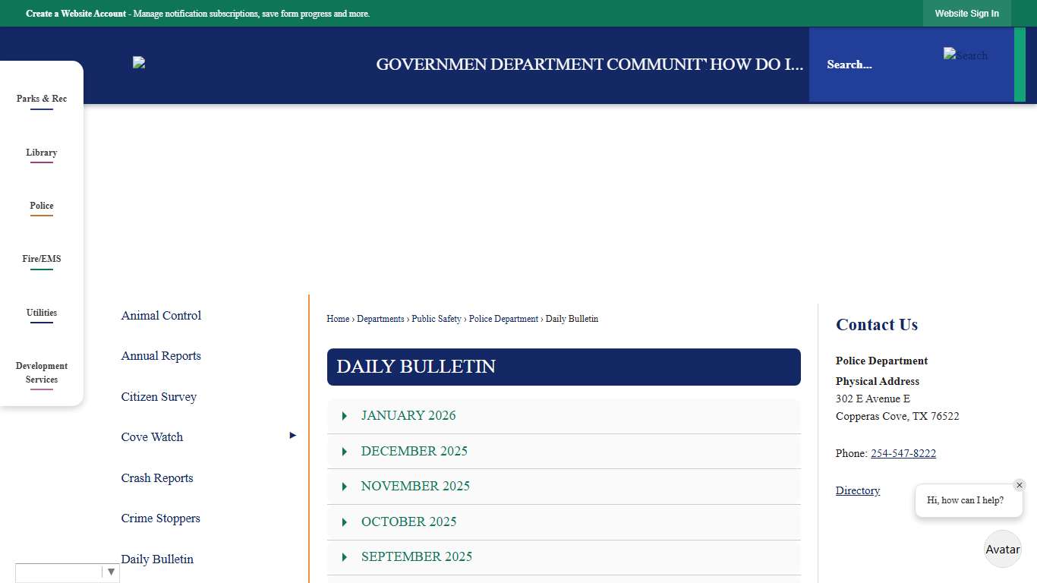Click inside the Search input field
The image size is (1037, 583).
tap(873, 65)
